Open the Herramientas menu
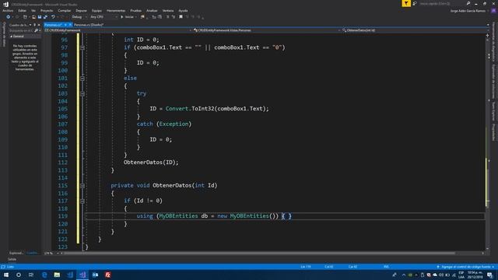 coord(116,10)
